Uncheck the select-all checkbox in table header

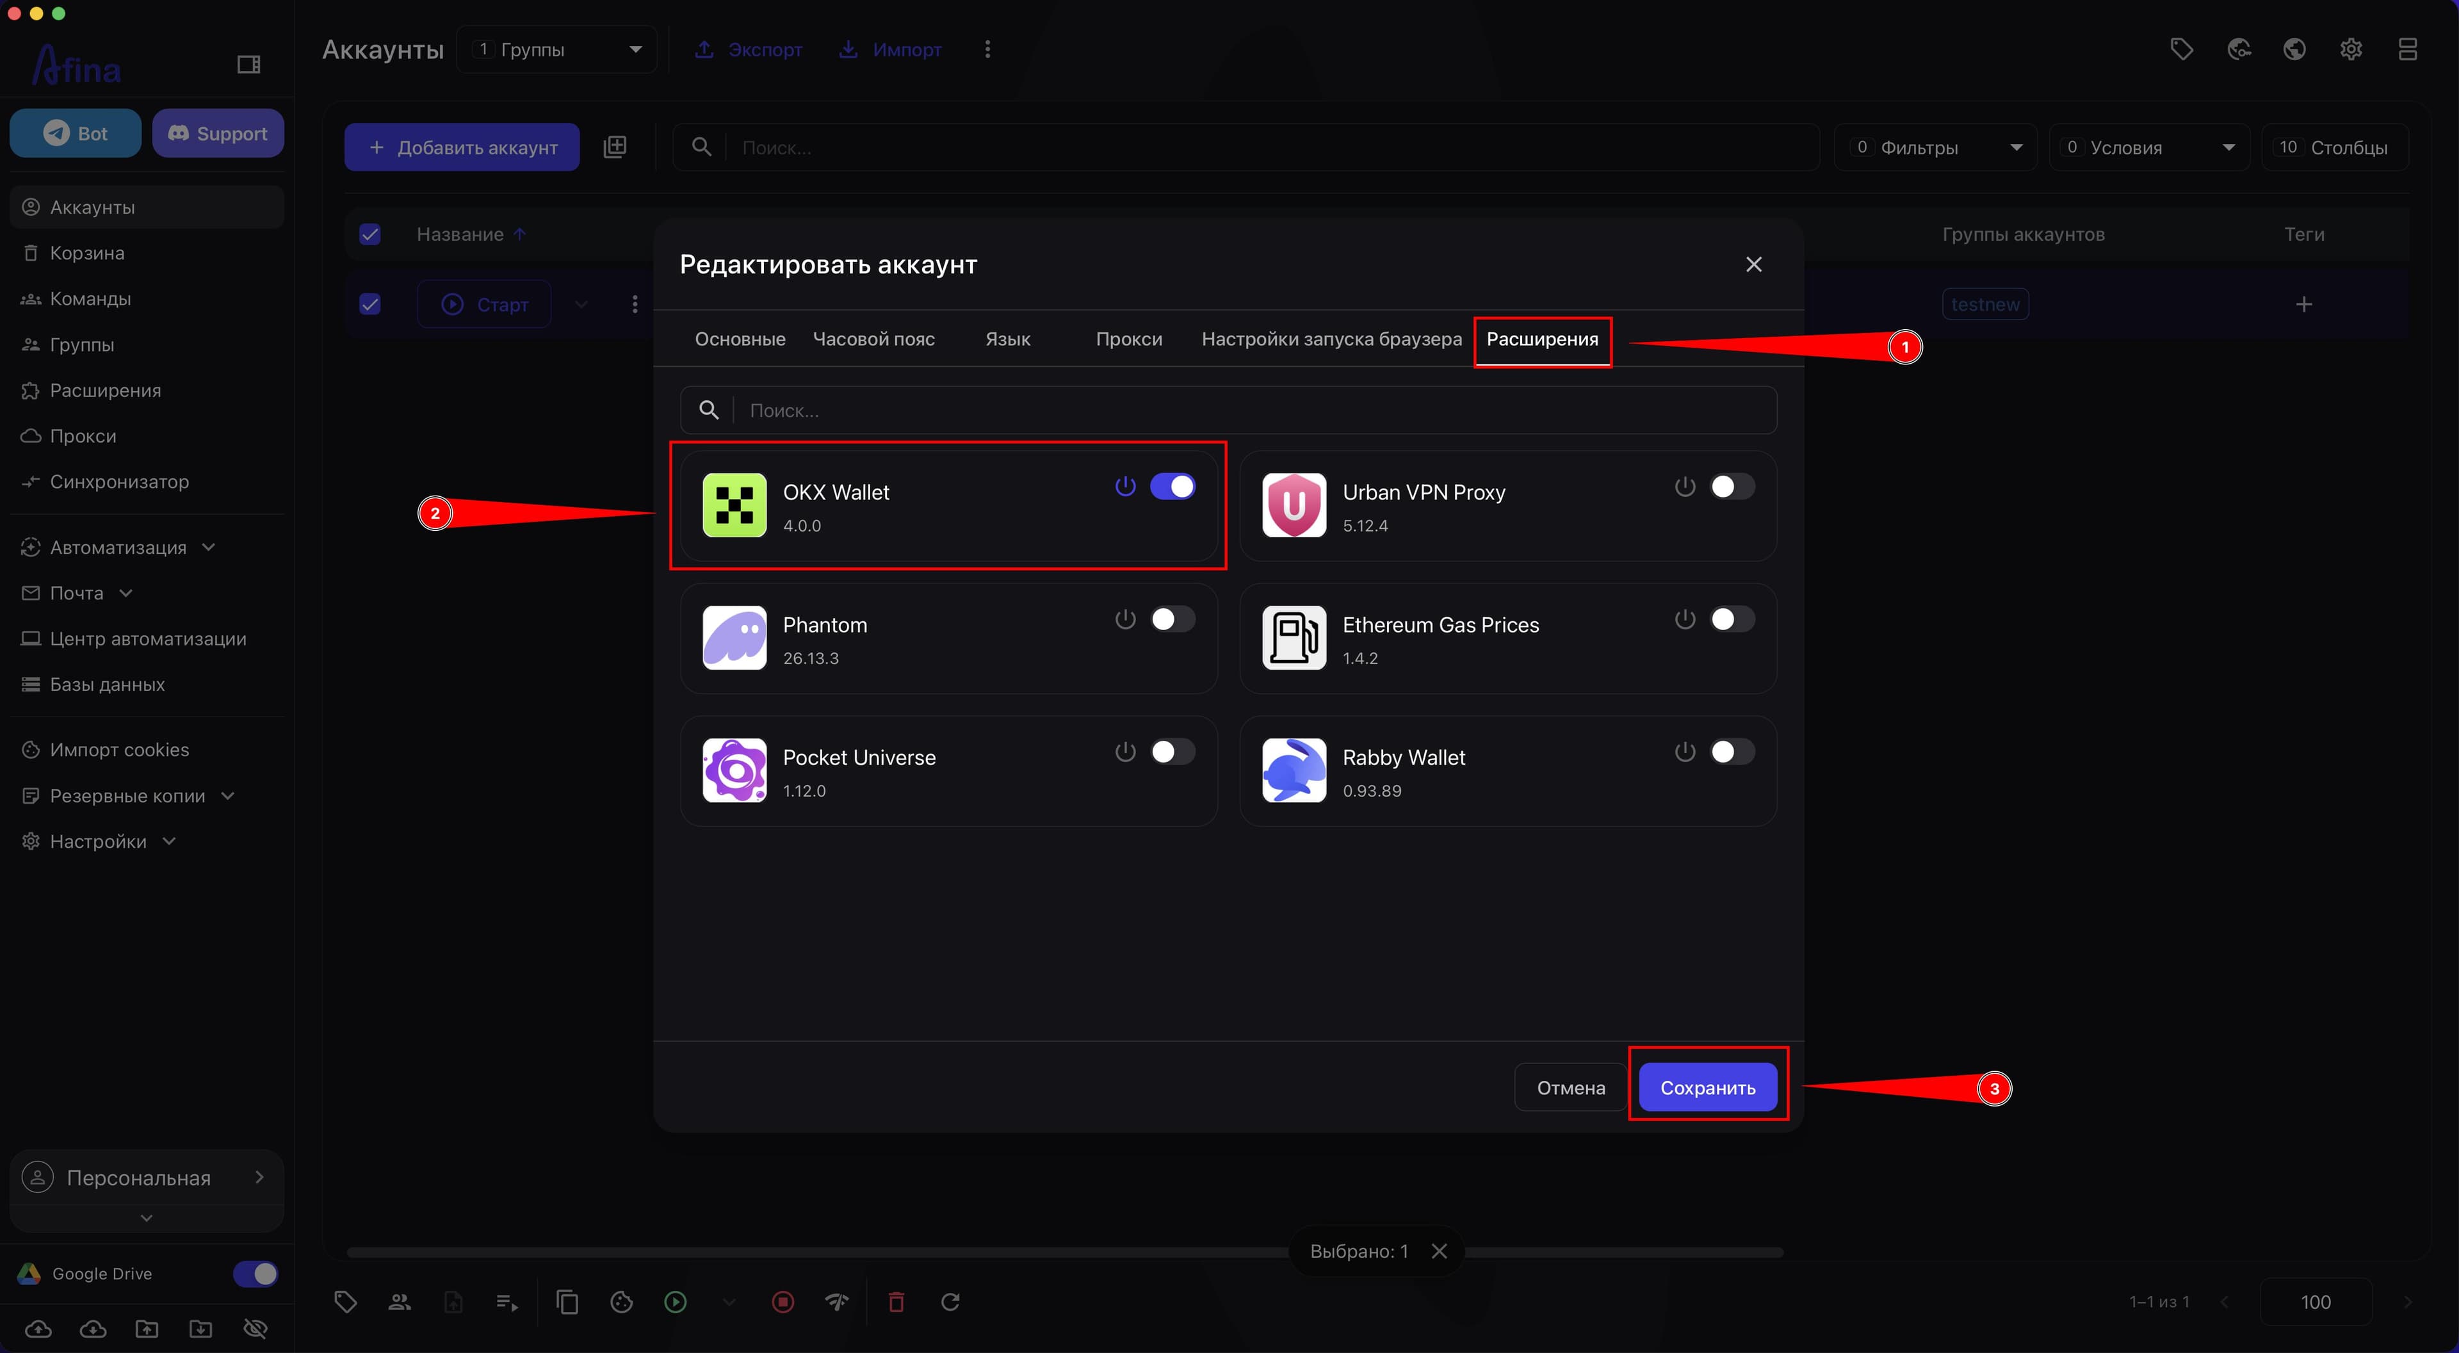point(369,234)
